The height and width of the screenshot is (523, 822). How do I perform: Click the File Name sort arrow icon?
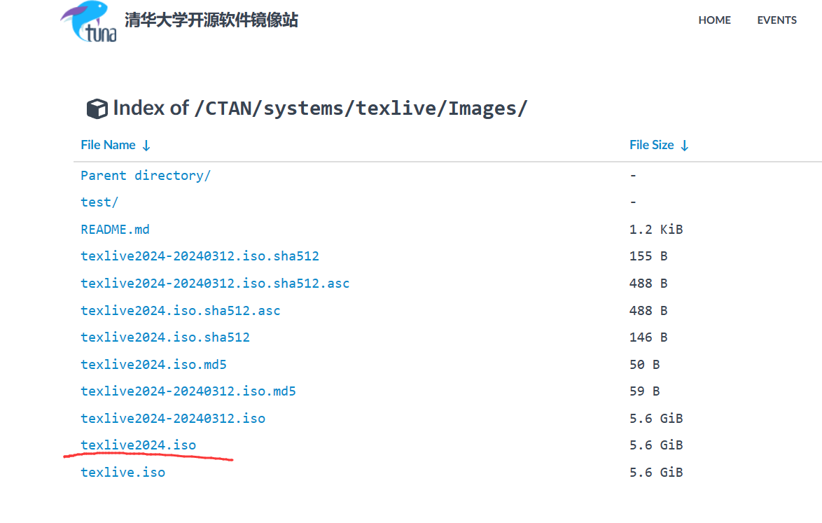click(146, 145)
